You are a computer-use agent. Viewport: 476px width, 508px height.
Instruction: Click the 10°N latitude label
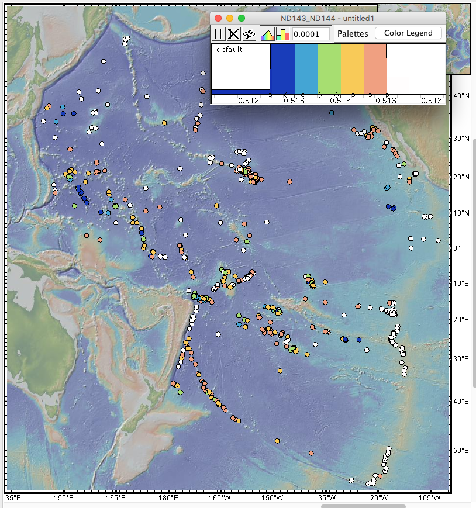[x=461, y=213]
